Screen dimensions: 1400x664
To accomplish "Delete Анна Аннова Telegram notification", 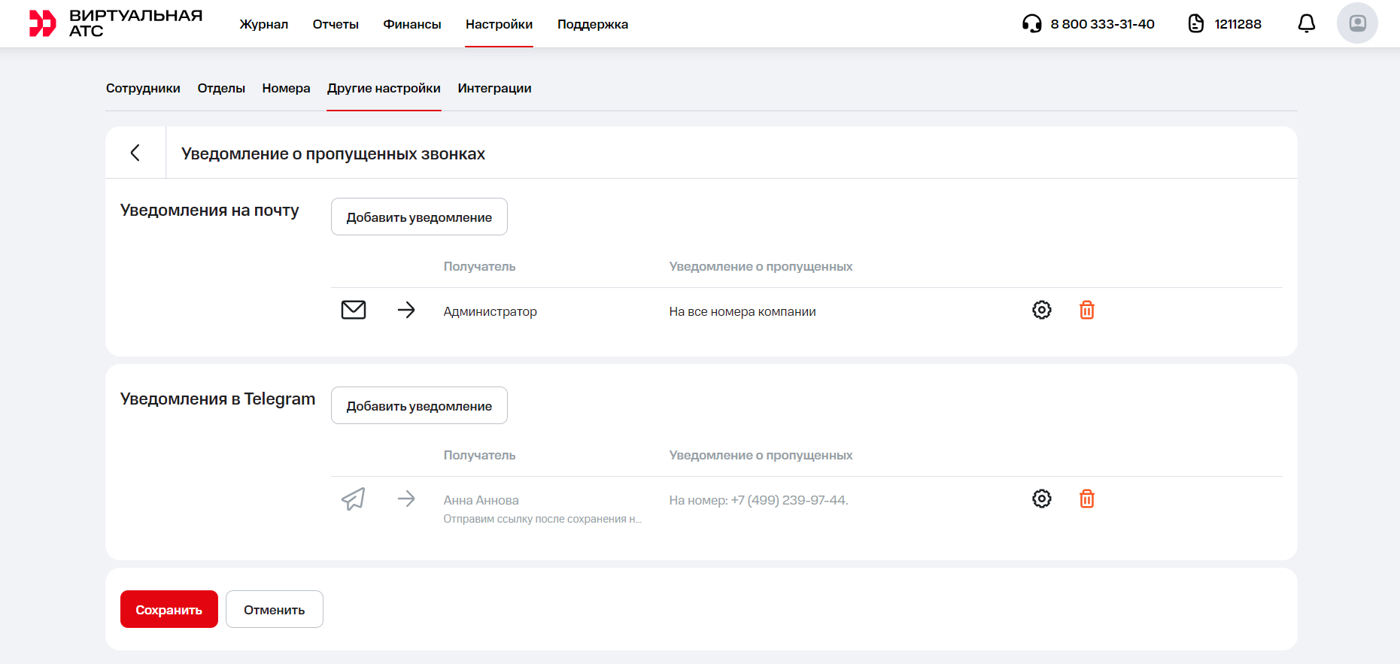I will (1086, 499).
